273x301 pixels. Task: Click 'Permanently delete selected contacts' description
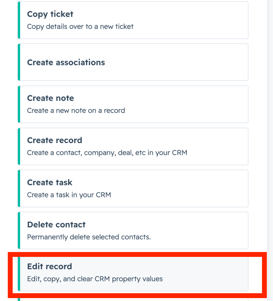tap(89, 237)
